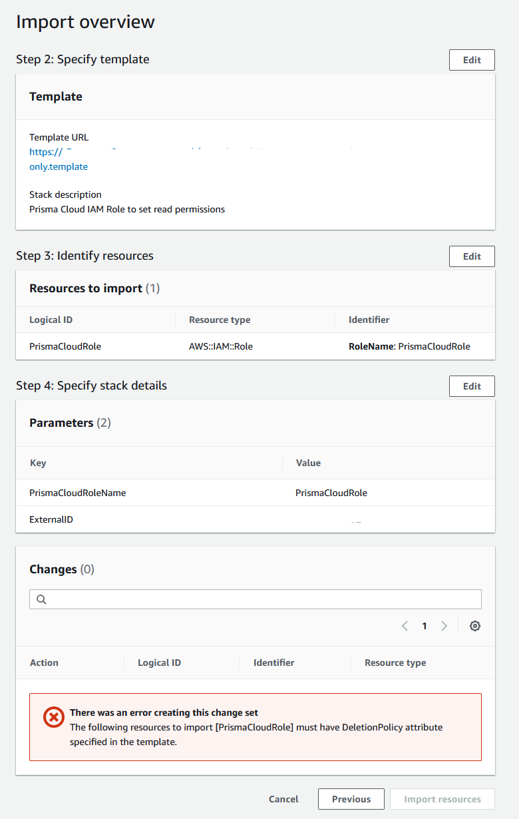The height and width of the screenshot is (819, 519).
Task: Edit the Identify resources step
Action: pyautogui.click(x=472, y=256)
